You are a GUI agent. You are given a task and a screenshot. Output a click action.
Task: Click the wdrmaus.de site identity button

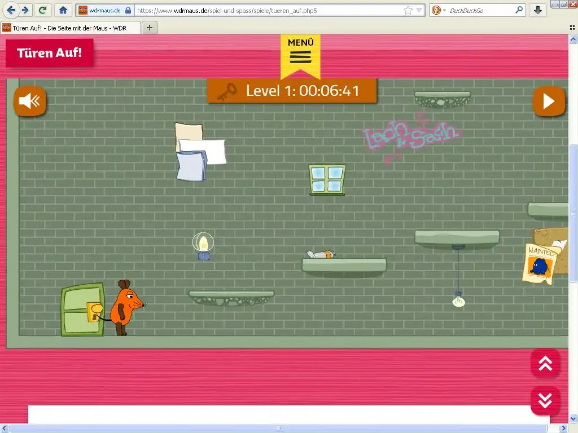click(104, 10)
